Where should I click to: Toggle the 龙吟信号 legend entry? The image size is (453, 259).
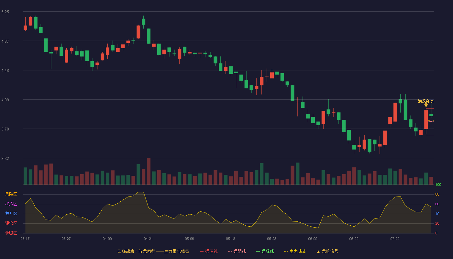pyautogui.click(x=327, y=251)
